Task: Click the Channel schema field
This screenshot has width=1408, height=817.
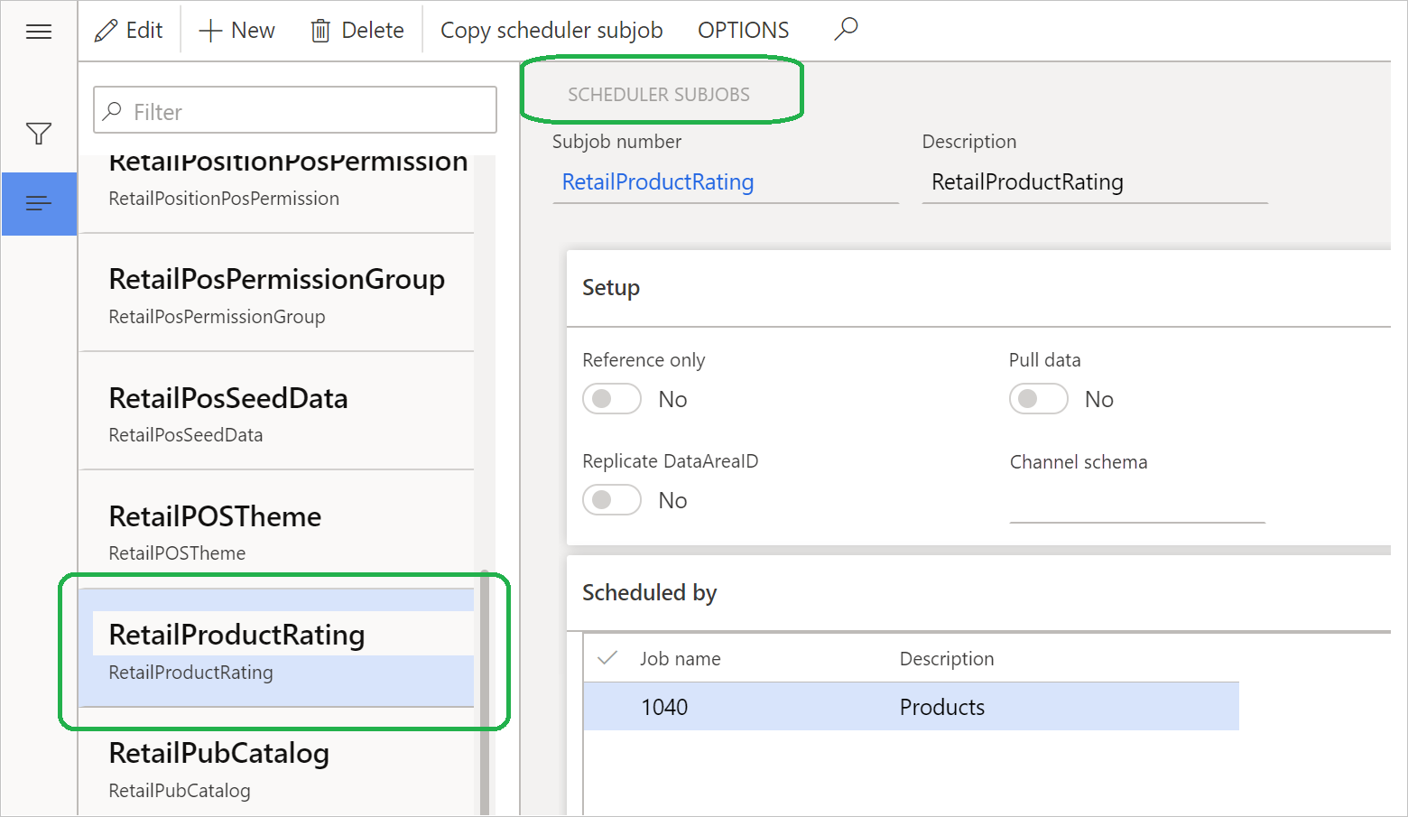Action: [1136, 505]
